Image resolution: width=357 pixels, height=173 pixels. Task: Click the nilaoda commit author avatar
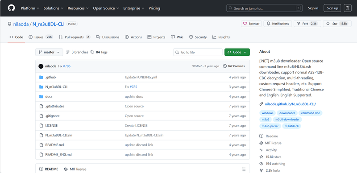41,66
